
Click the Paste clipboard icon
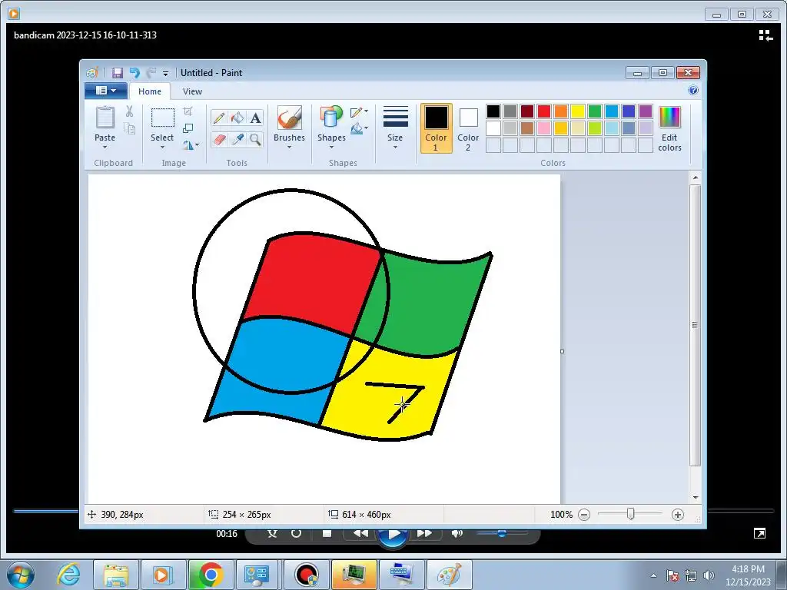coord(105,118)
